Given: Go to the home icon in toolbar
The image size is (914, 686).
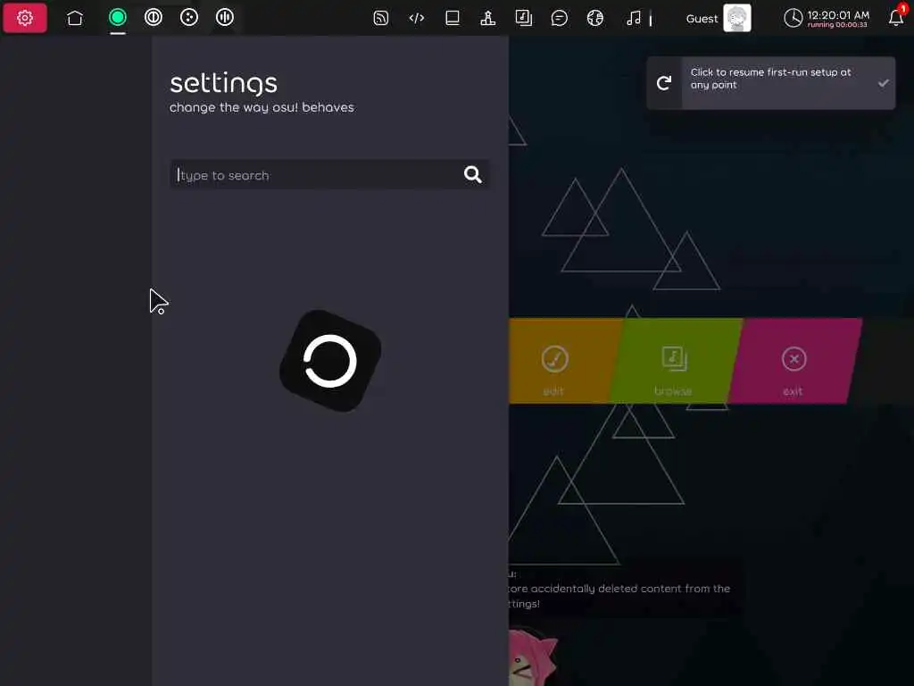Looking at the screenshot, I should 75,18.
